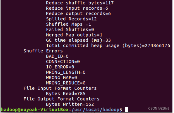Click the terminal cursor block after the prompt
The width and height of the screenshot is (174, 113).
point(126,110)
